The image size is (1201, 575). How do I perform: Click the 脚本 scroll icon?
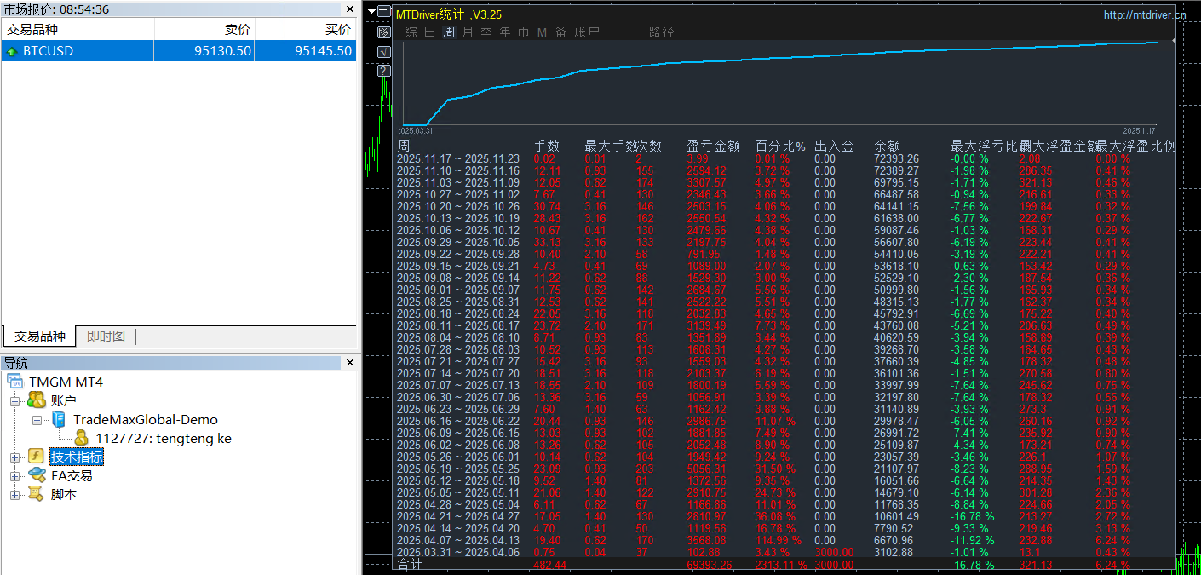tap(36, 494)
